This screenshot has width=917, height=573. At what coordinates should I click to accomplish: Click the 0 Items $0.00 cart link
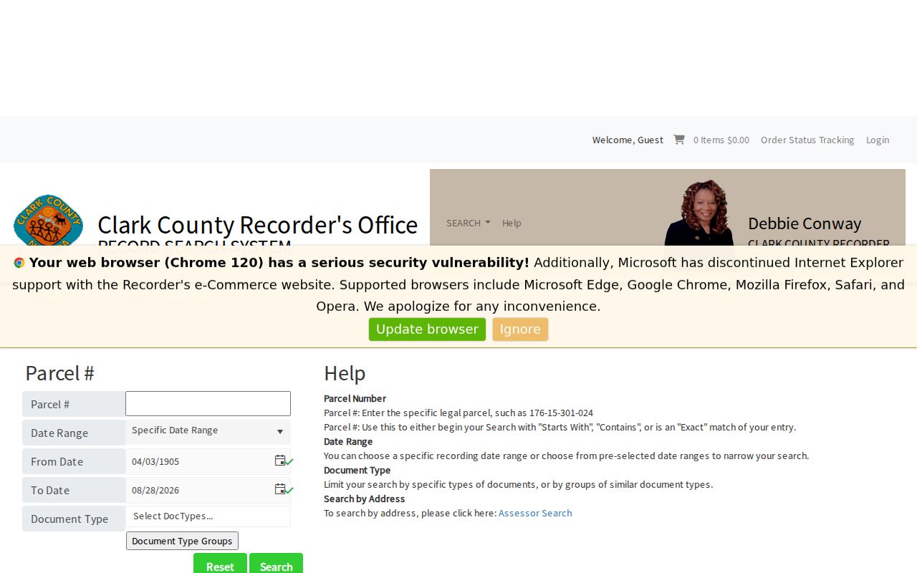tap(721, 140)
